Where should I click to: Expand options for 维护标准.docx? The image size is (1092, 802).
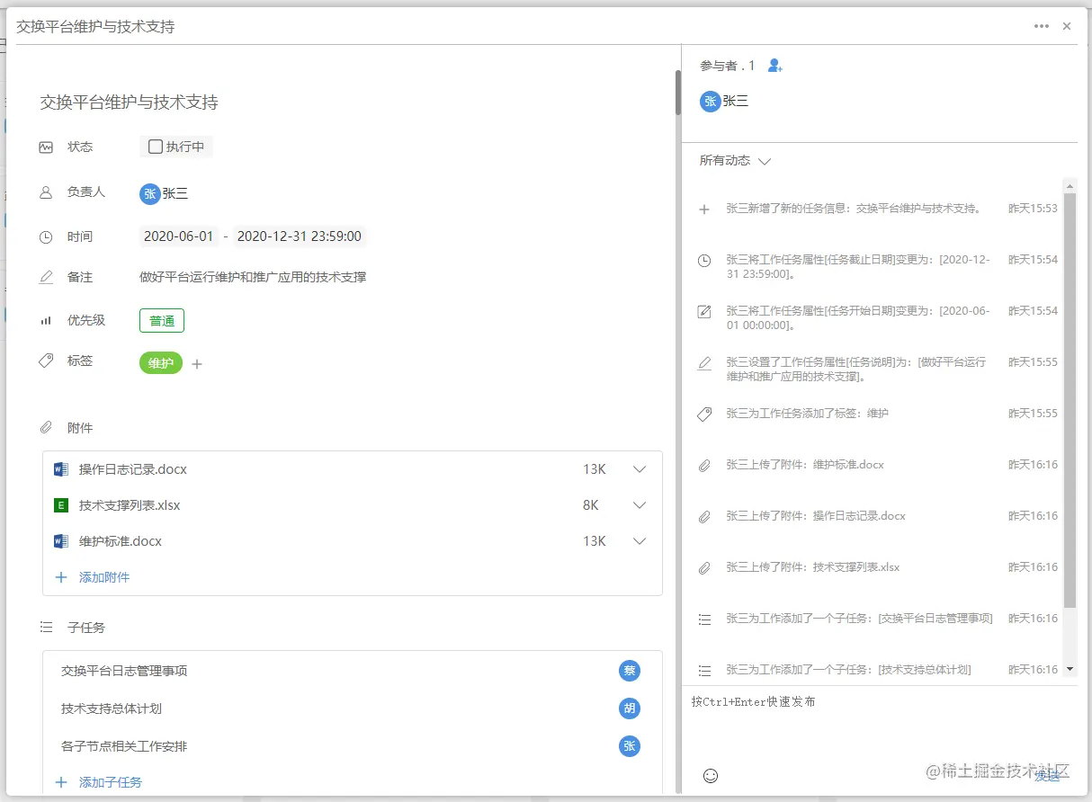pyautogui.click(x=640, y=541)
